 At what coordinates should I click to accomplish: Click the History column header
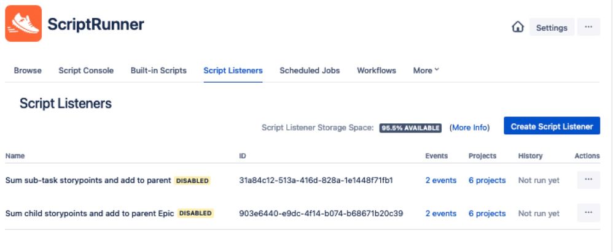(x=530, y=156)
